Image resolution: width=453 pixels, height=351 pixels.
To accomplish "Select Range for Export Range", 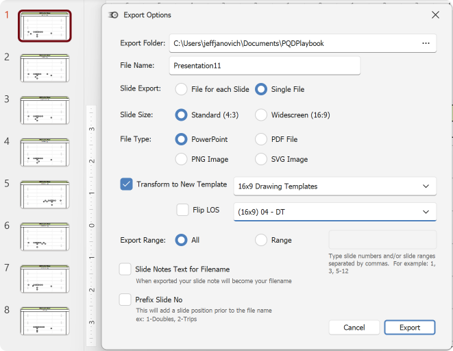I will 261,240.
